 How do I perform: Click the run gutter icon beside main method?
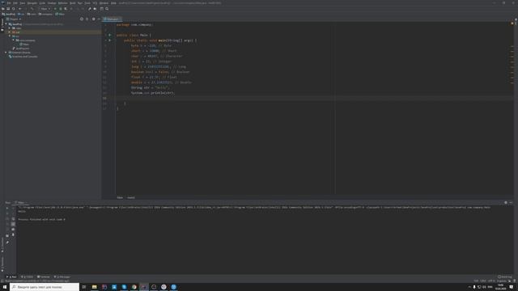pyautogui.click(x=110, y=40)
